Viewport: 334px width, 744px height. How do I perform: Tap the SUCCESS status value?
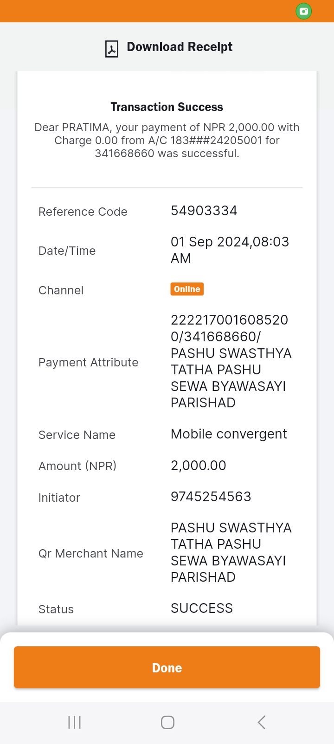click(202, 608)
